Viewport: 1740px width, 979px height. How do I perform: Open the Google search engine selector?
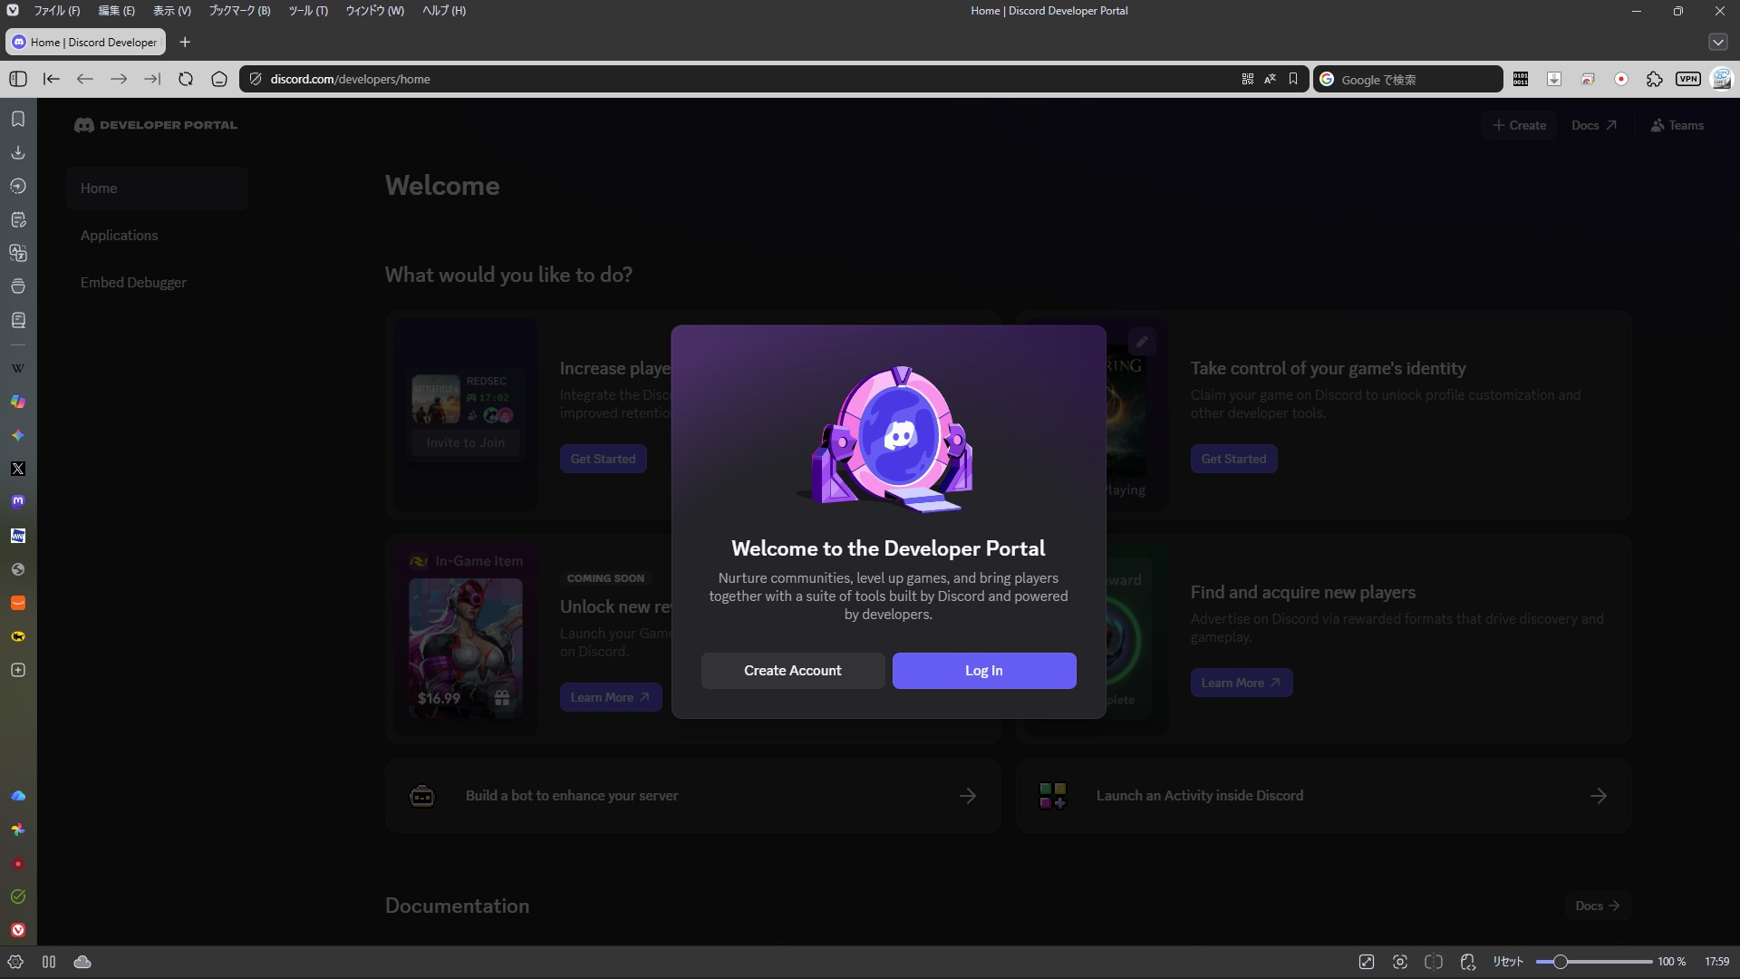[x=1327, y=79]
